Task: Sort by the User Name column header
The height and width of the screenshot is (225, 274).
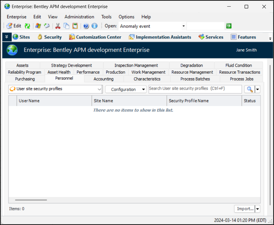Action: pyautogui.click(x=54, y=101)
